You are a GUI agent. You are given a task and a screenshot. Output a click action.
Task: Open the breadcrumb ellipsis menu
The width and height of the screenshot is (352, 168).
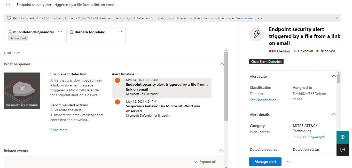point(8,5)
